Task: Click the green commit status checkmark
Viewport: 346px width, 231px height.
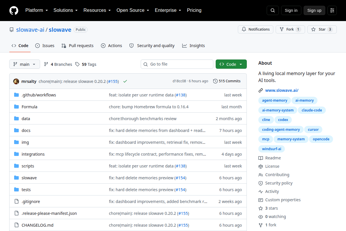Action: click(125, 81)
